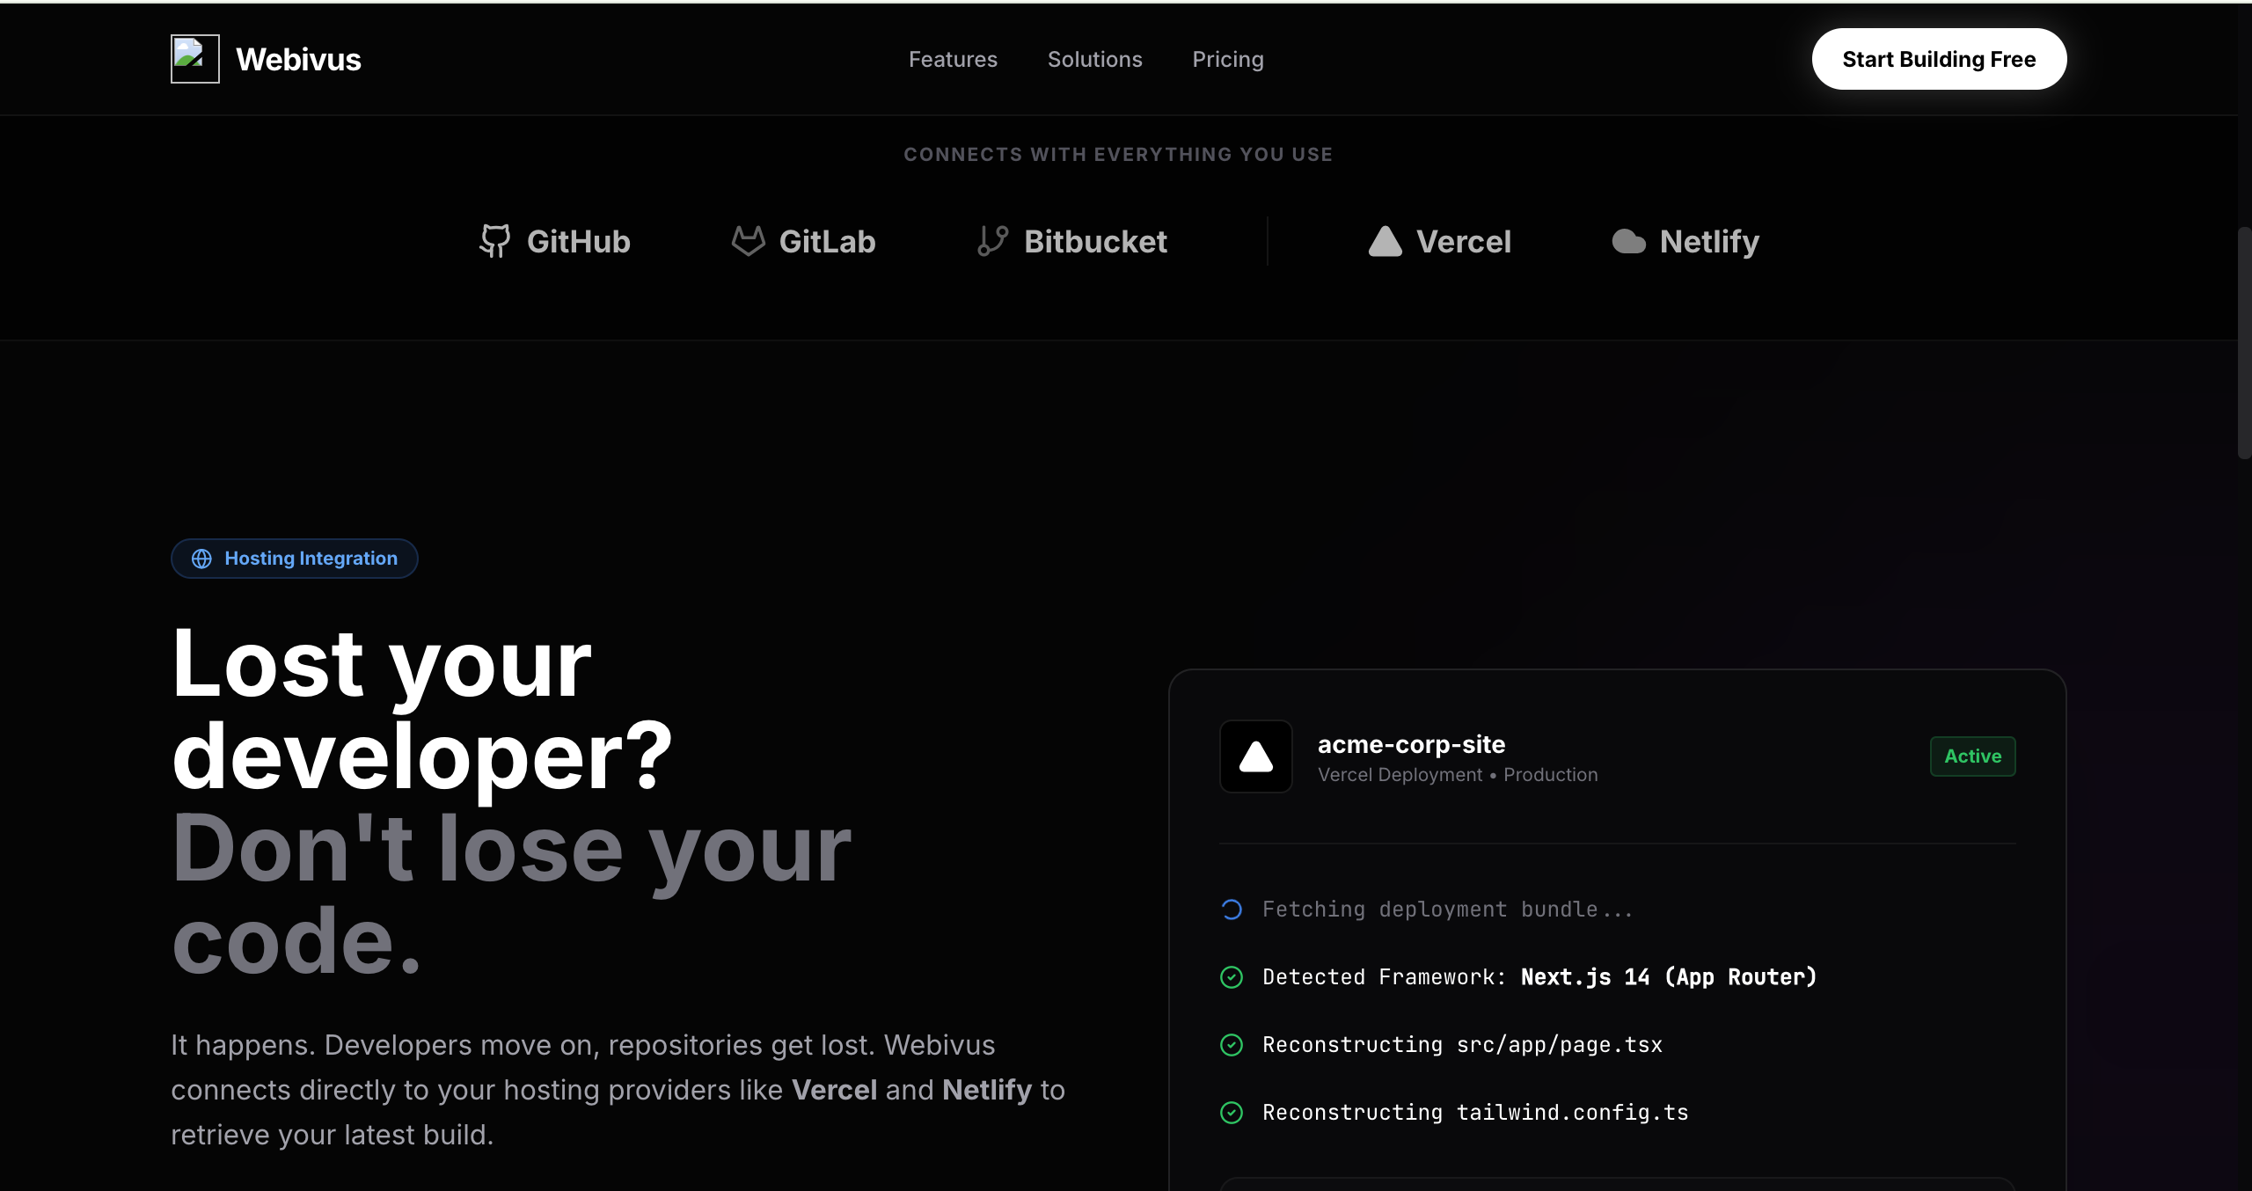Image resolution: width=2252 pixels, height=1191 pixels.
Task: Click the Vercel logo tile beside acme-corp-site
Action: (1255, 756)
